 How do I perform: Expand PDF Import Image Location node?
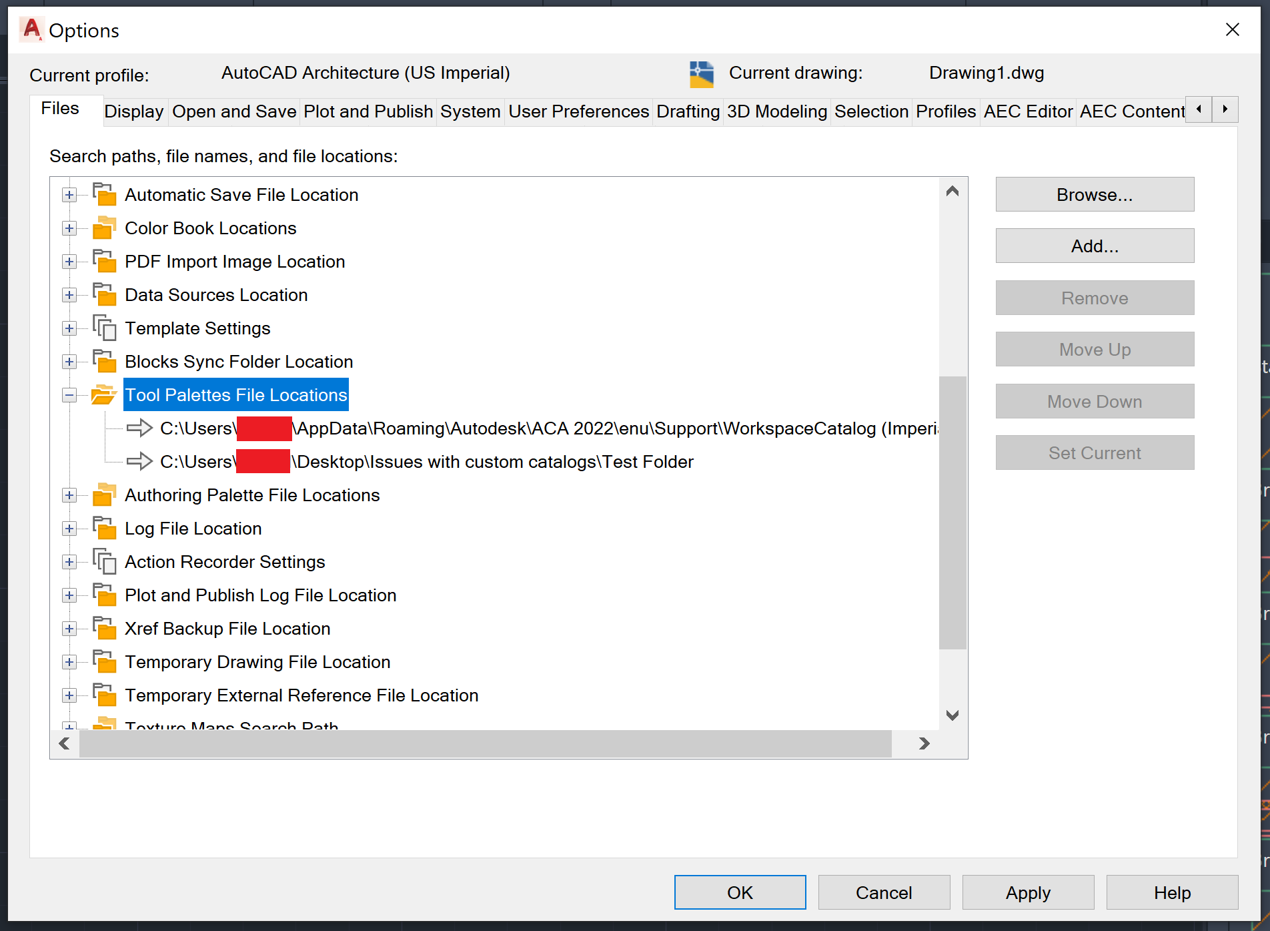pyautogui.click(x=69, y=262)
